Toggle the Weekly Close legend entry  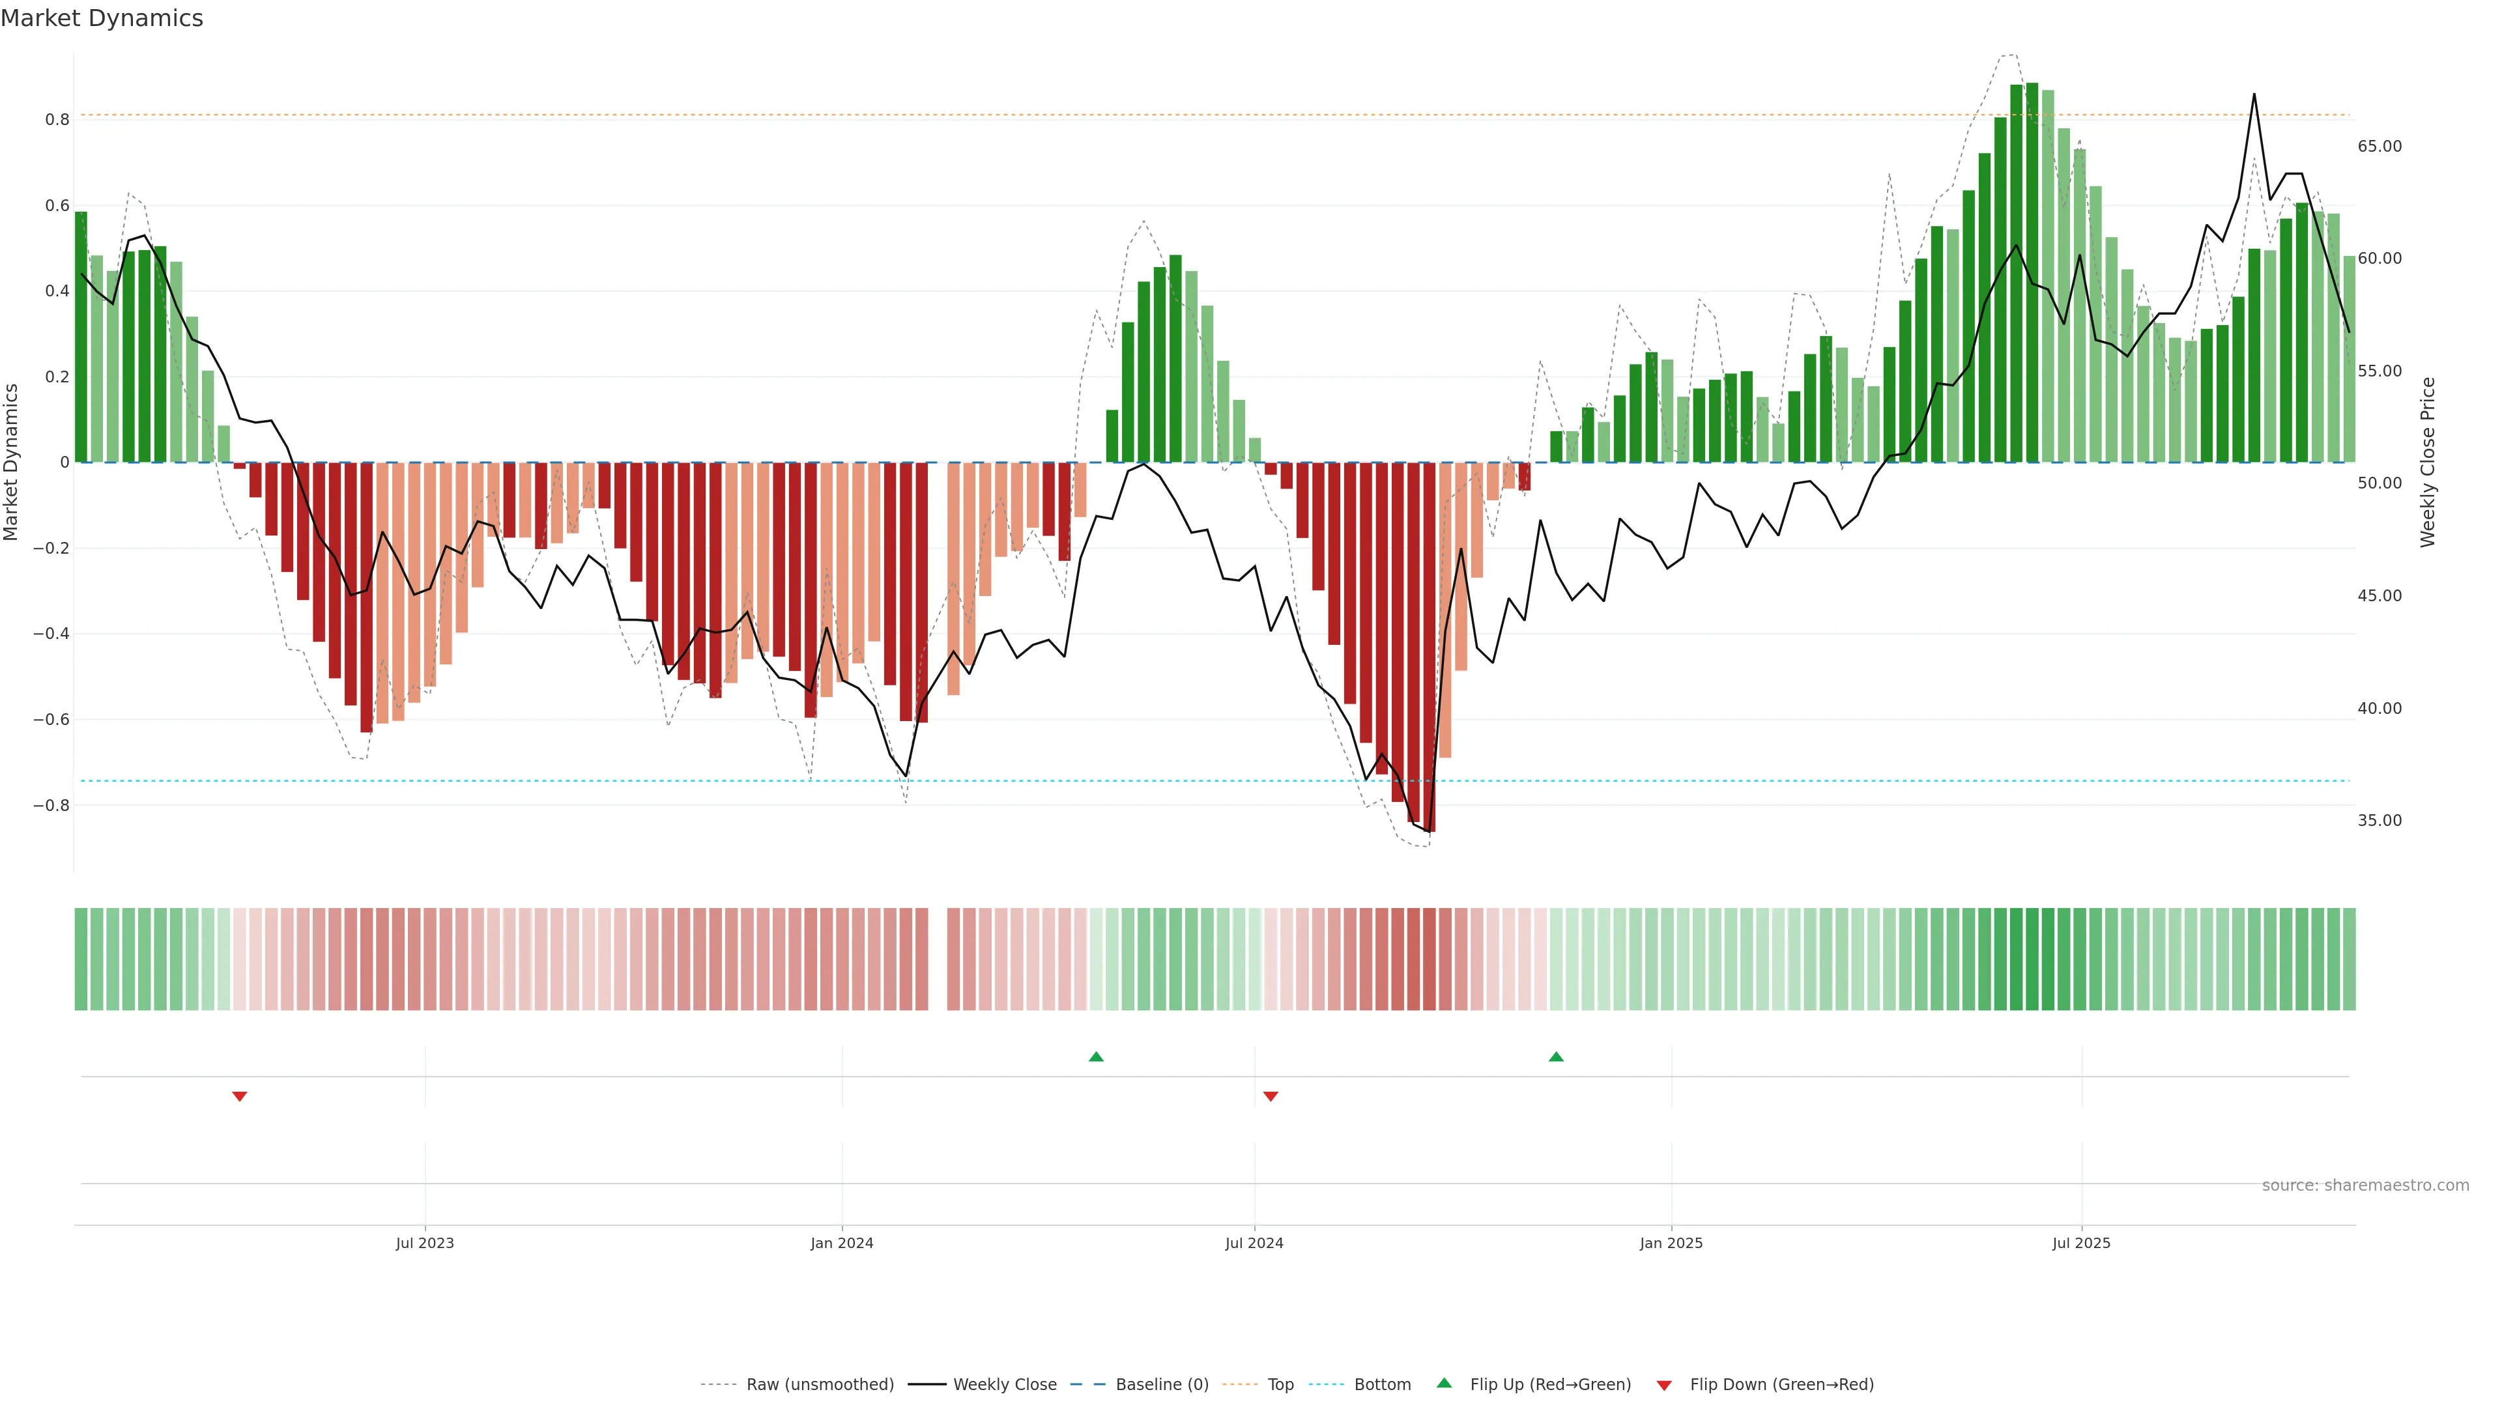1004,1385
